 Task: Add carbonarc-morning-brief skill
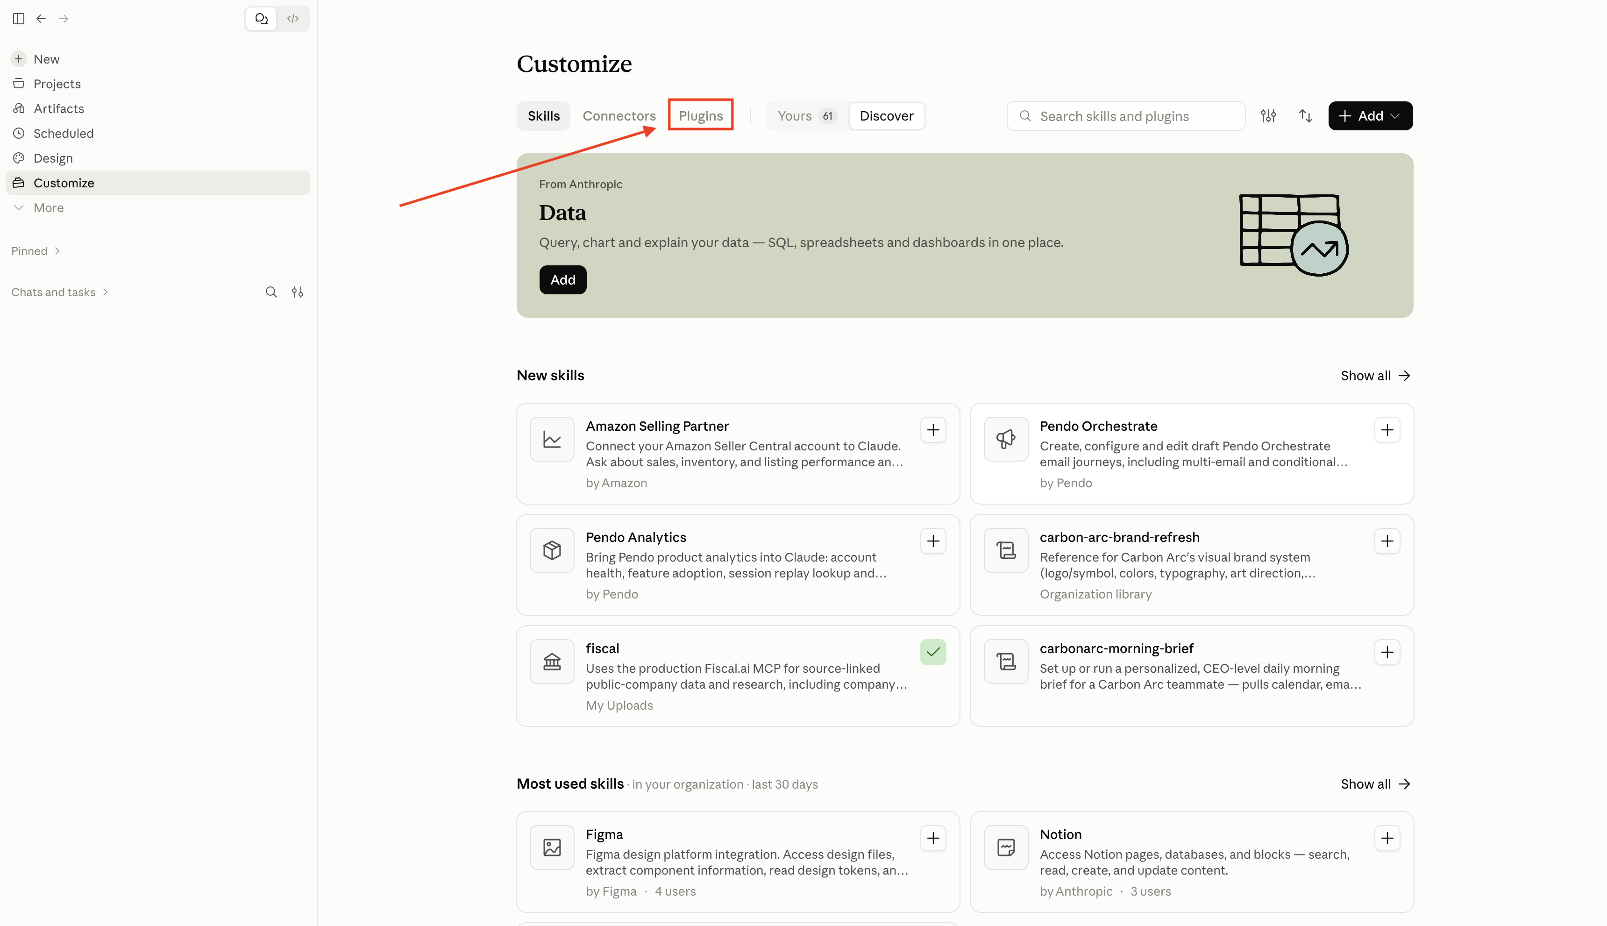coord(1387,653)
